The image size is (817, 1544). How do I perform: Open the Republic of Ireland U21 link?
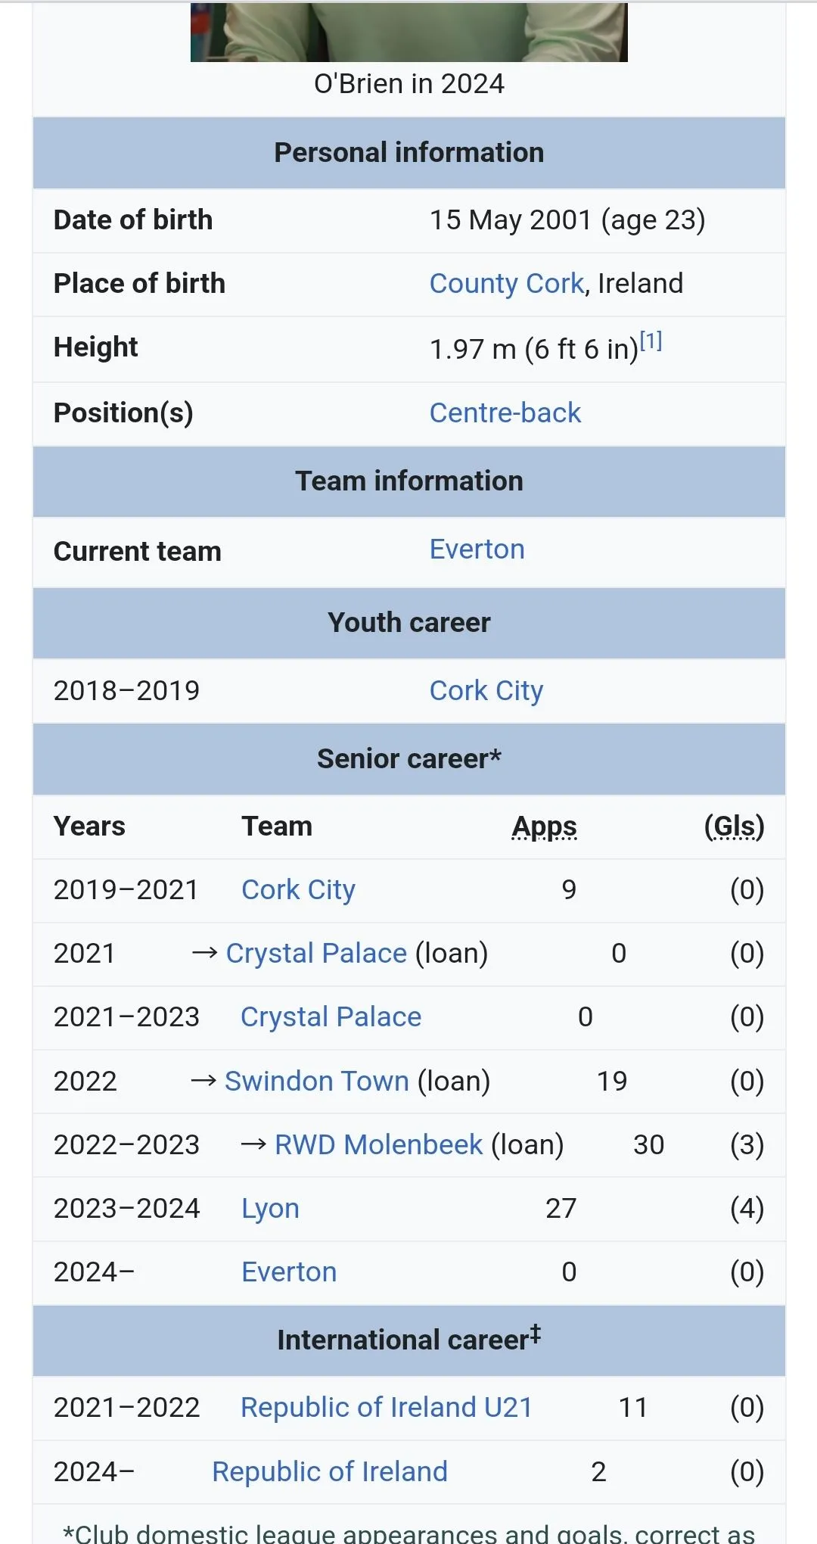click(386, 1408)
